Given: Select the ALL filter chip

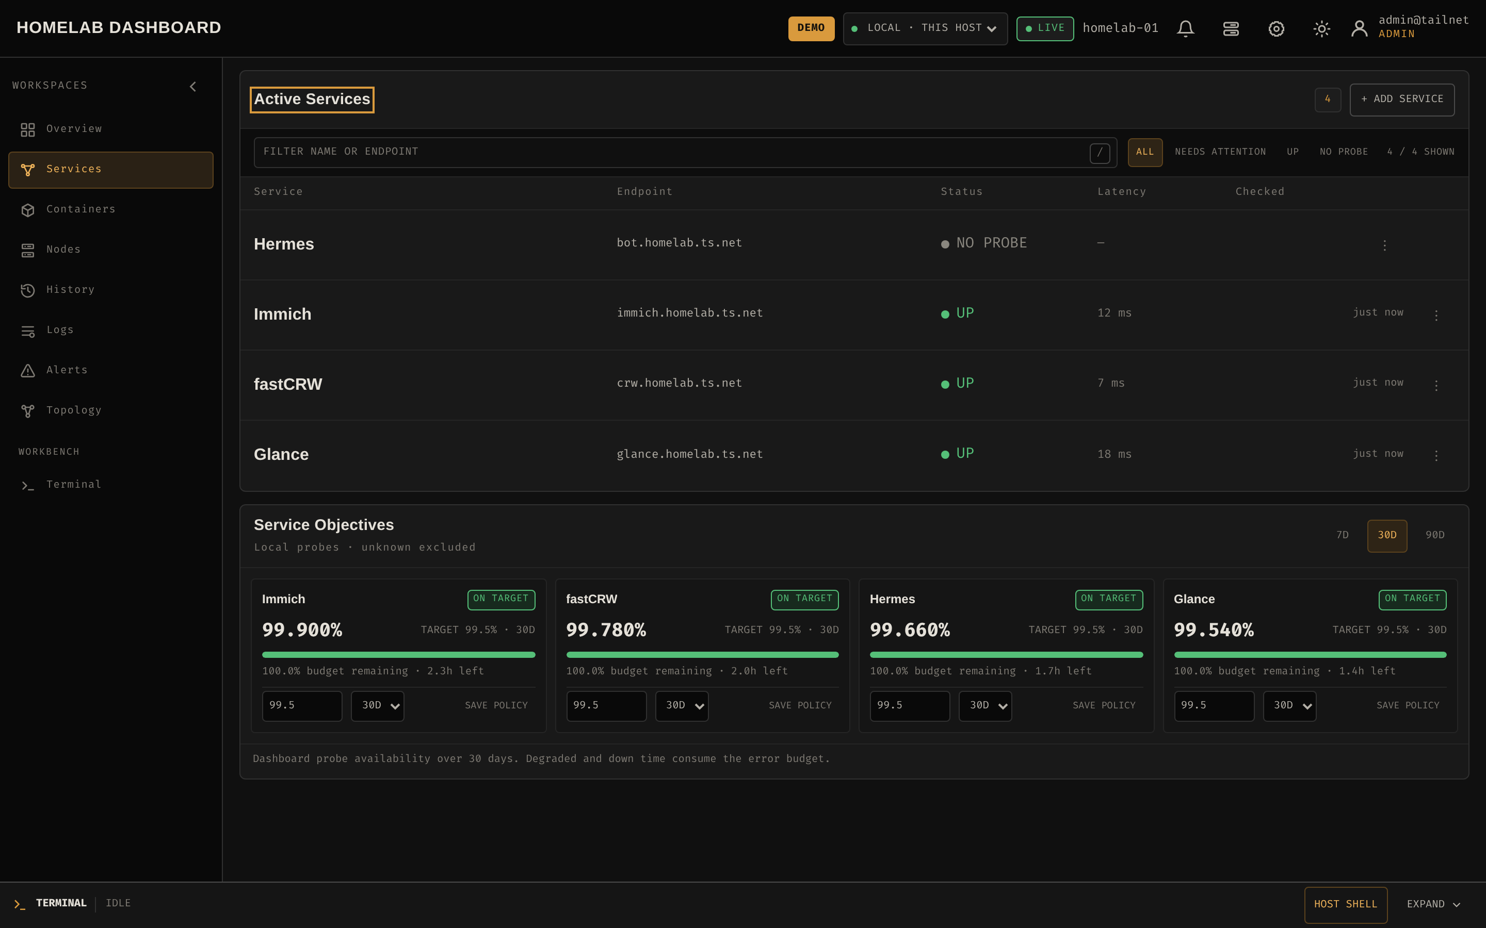Looking at the screenshot, I should 1144,152.
